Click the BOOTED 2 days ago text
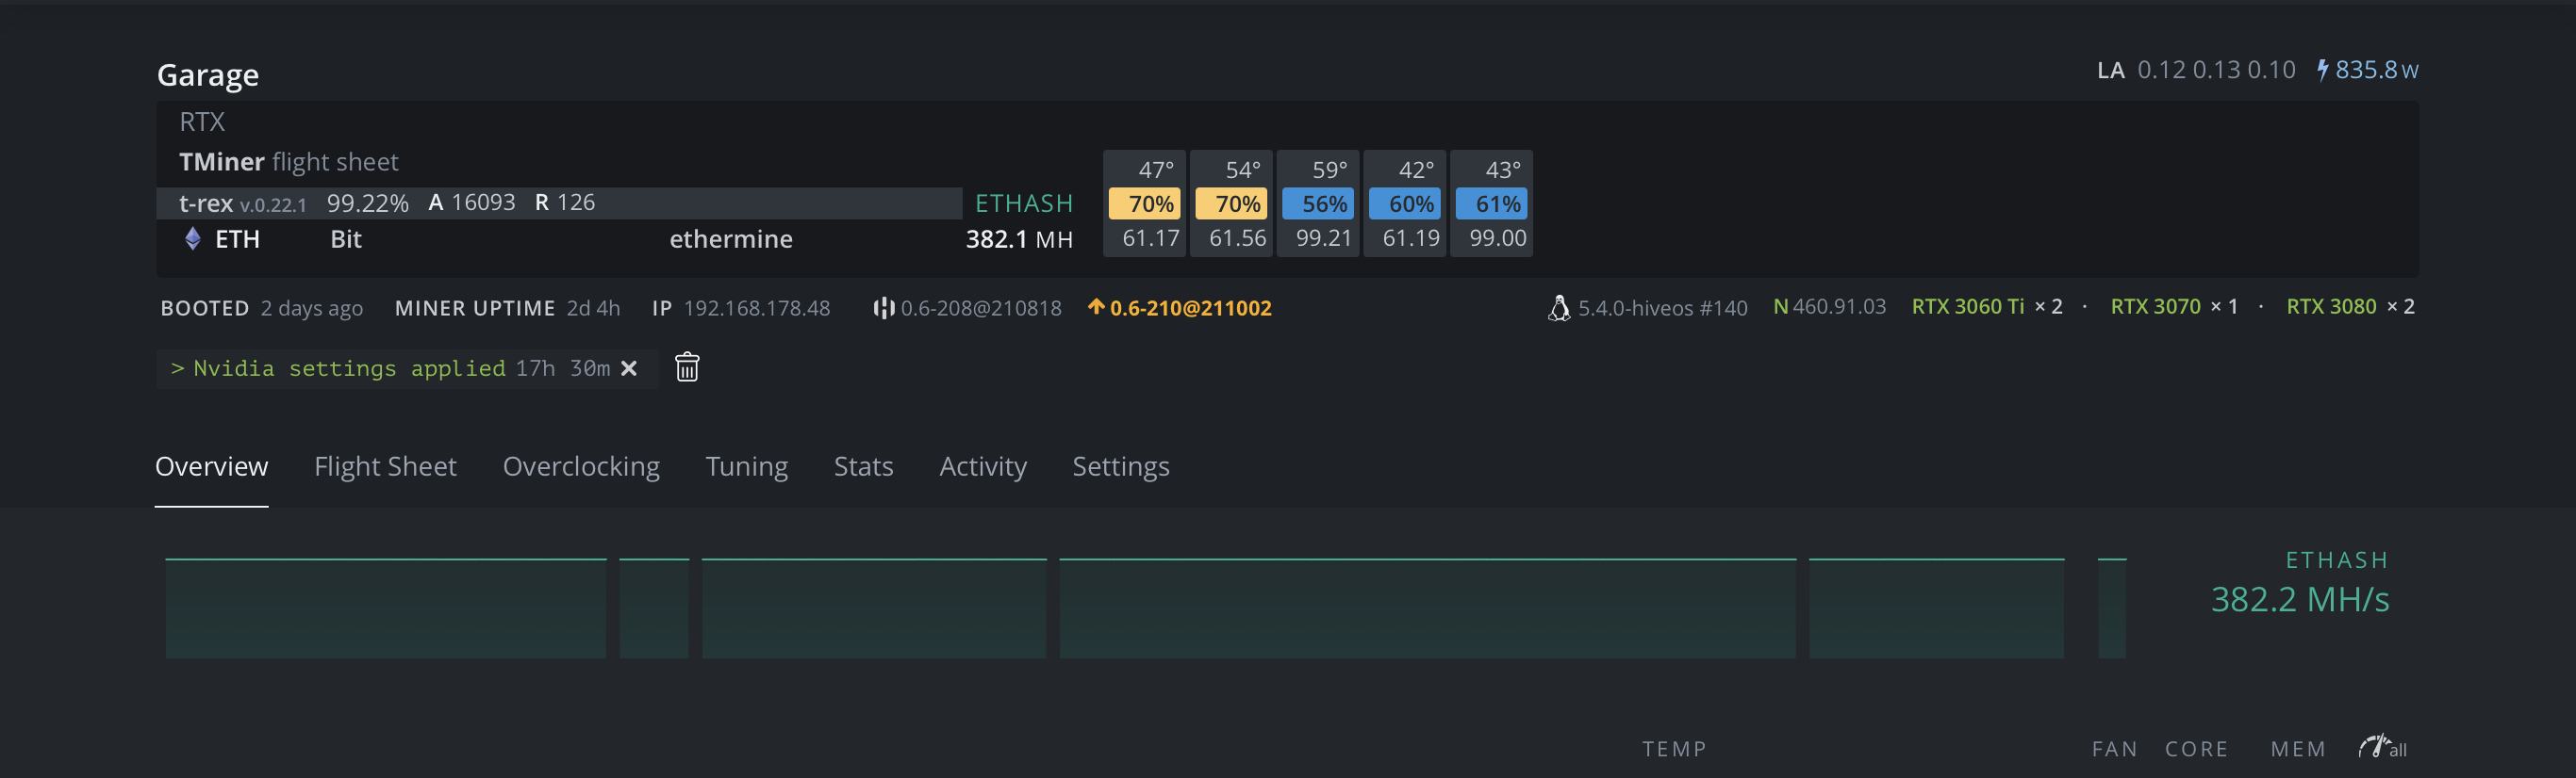 (x=262, y=308)
